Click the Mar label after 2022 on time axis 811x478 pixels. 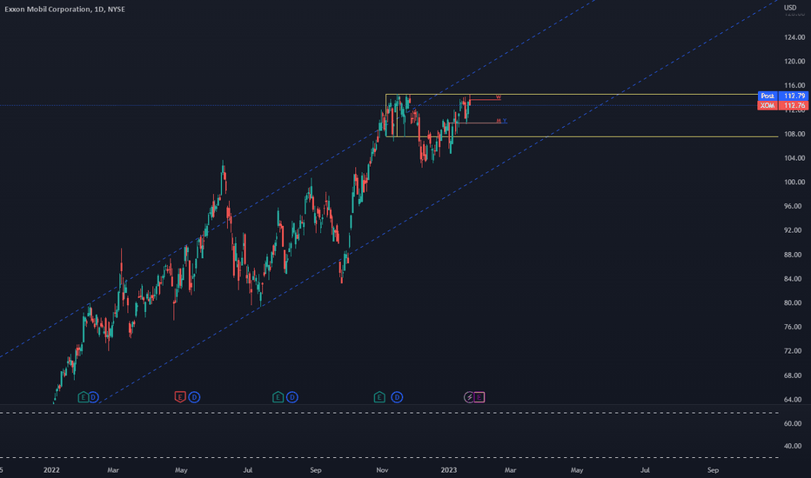[x=113, y=469]
